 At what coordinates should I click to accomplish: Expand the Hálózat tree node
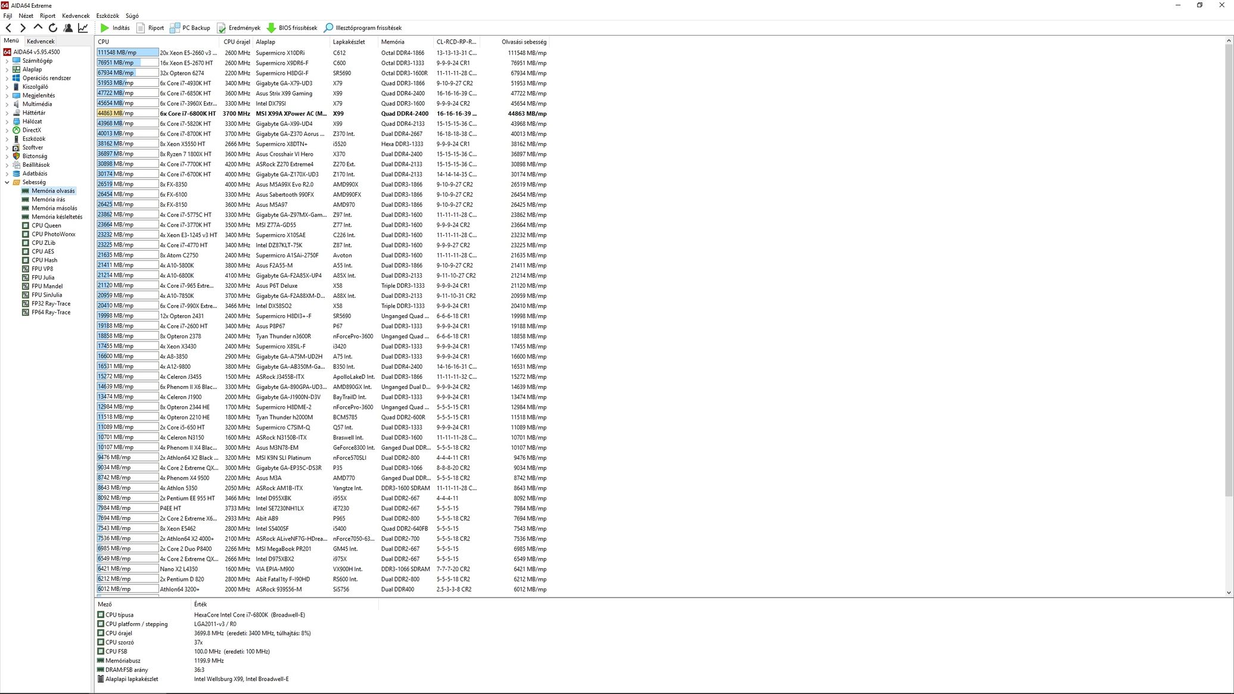pos(7,122)
